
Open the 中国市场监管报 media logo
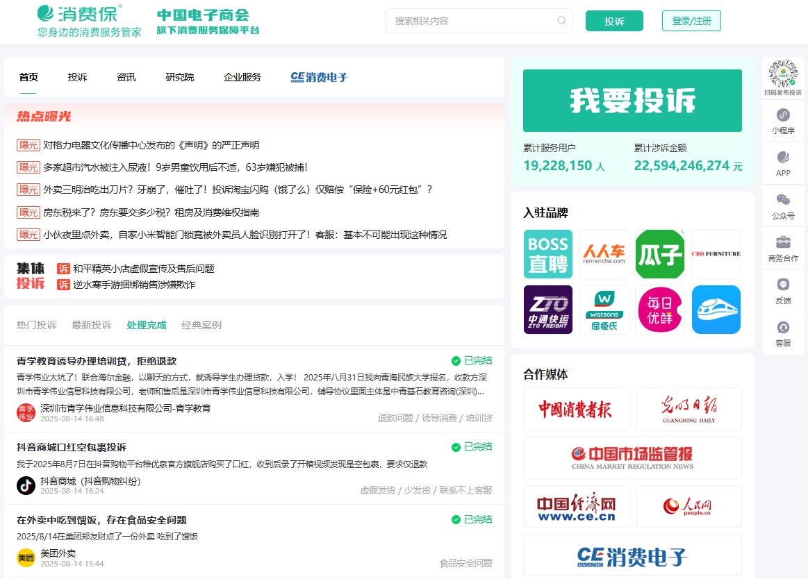(632, 458)
